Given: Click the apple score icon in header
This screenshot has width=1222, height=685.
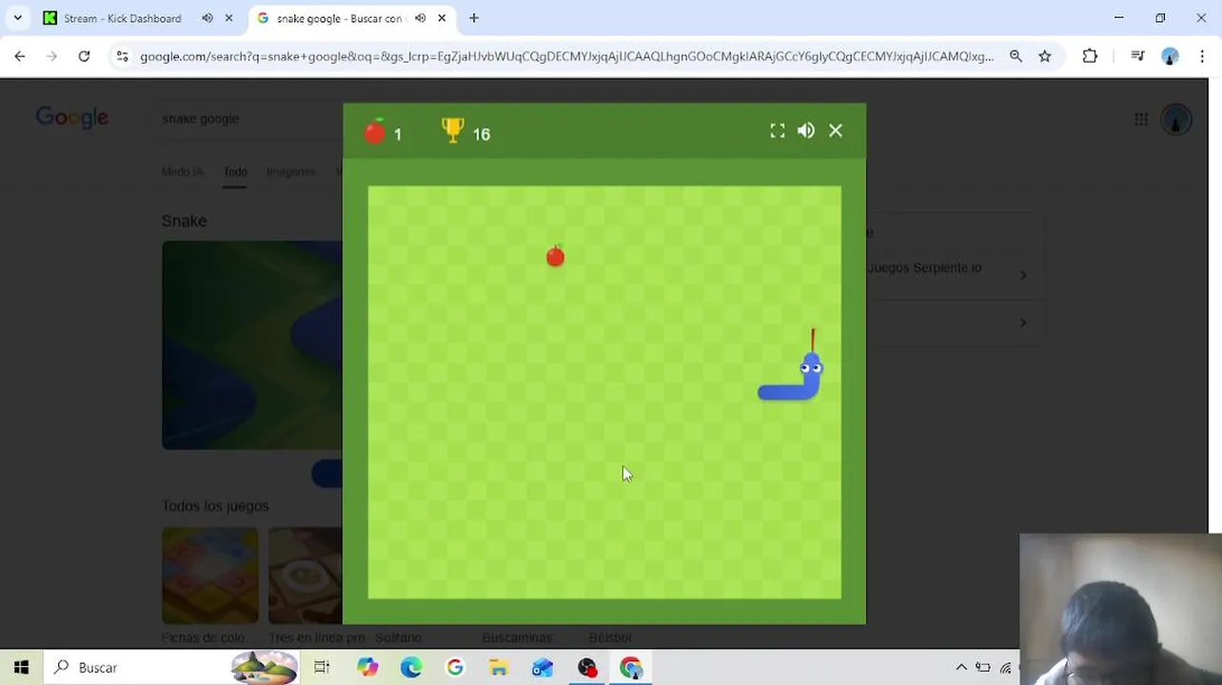Looking at the screenshot, I should (x=375, y=132).
